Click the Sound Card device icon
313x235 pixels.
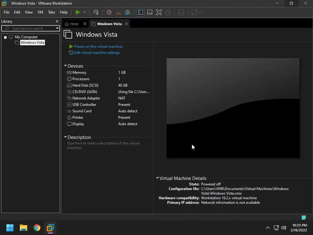click(69, 111)
